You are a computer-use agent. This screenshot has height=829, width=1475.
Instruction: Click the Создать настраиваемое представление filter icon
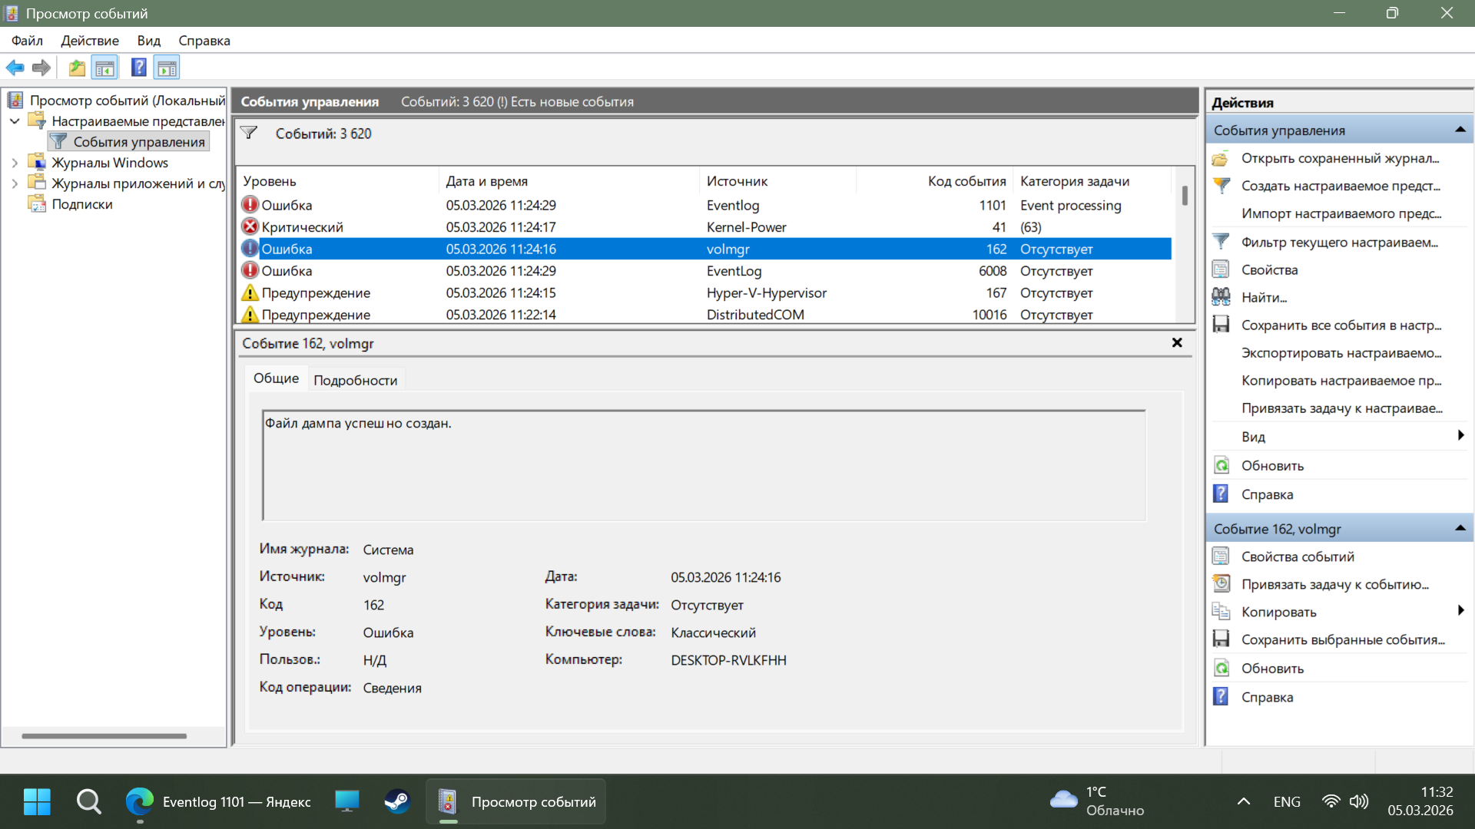pyautogui.click(x=1221, y=186)
